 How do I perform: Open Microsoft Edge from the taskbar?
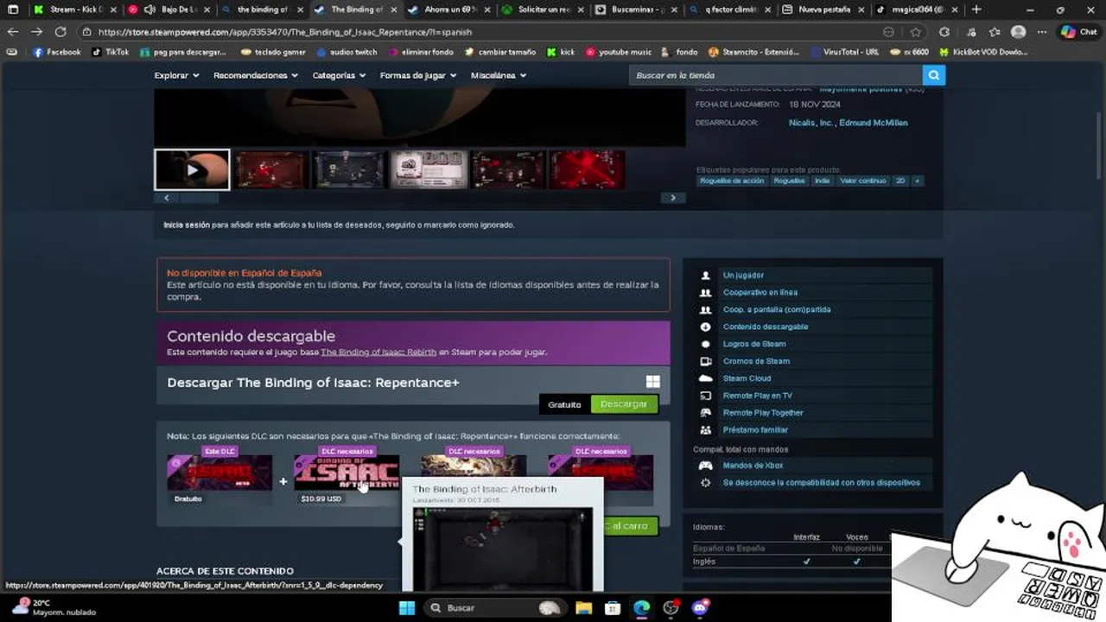(x=641, y=607)
